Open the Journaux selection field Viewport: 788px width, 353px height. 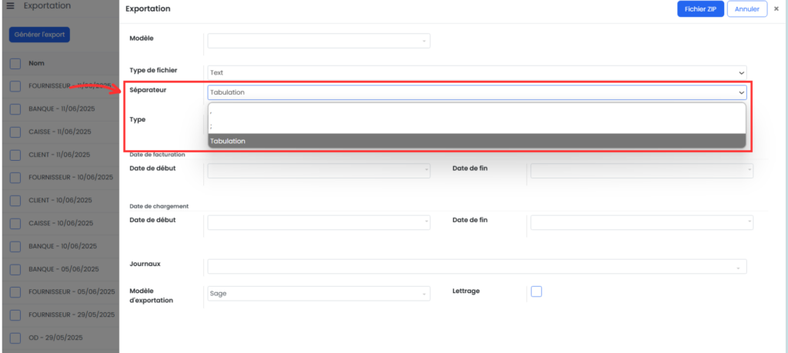pyautogui.click(x=477, y=267)
